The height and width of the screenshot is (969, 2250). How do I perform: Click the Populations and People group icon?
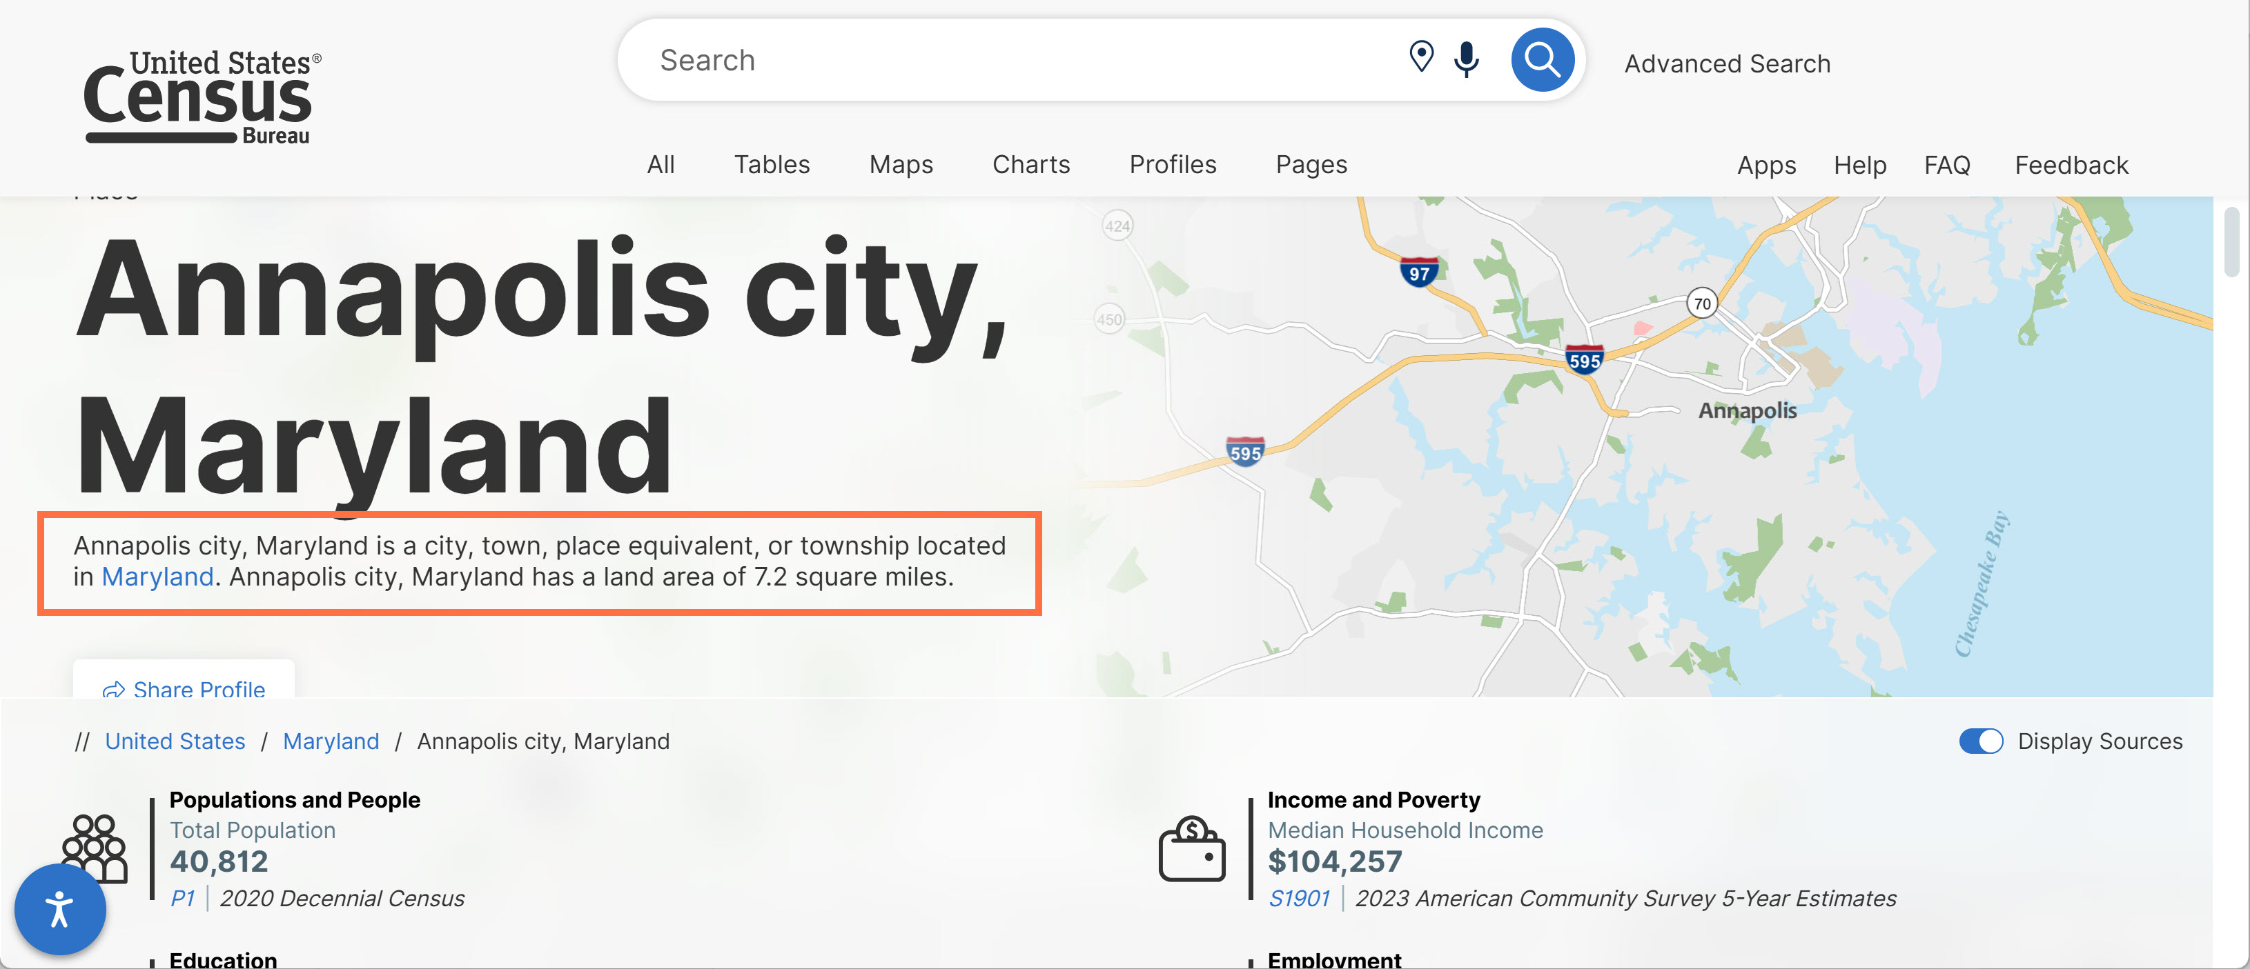coord(95,848)
